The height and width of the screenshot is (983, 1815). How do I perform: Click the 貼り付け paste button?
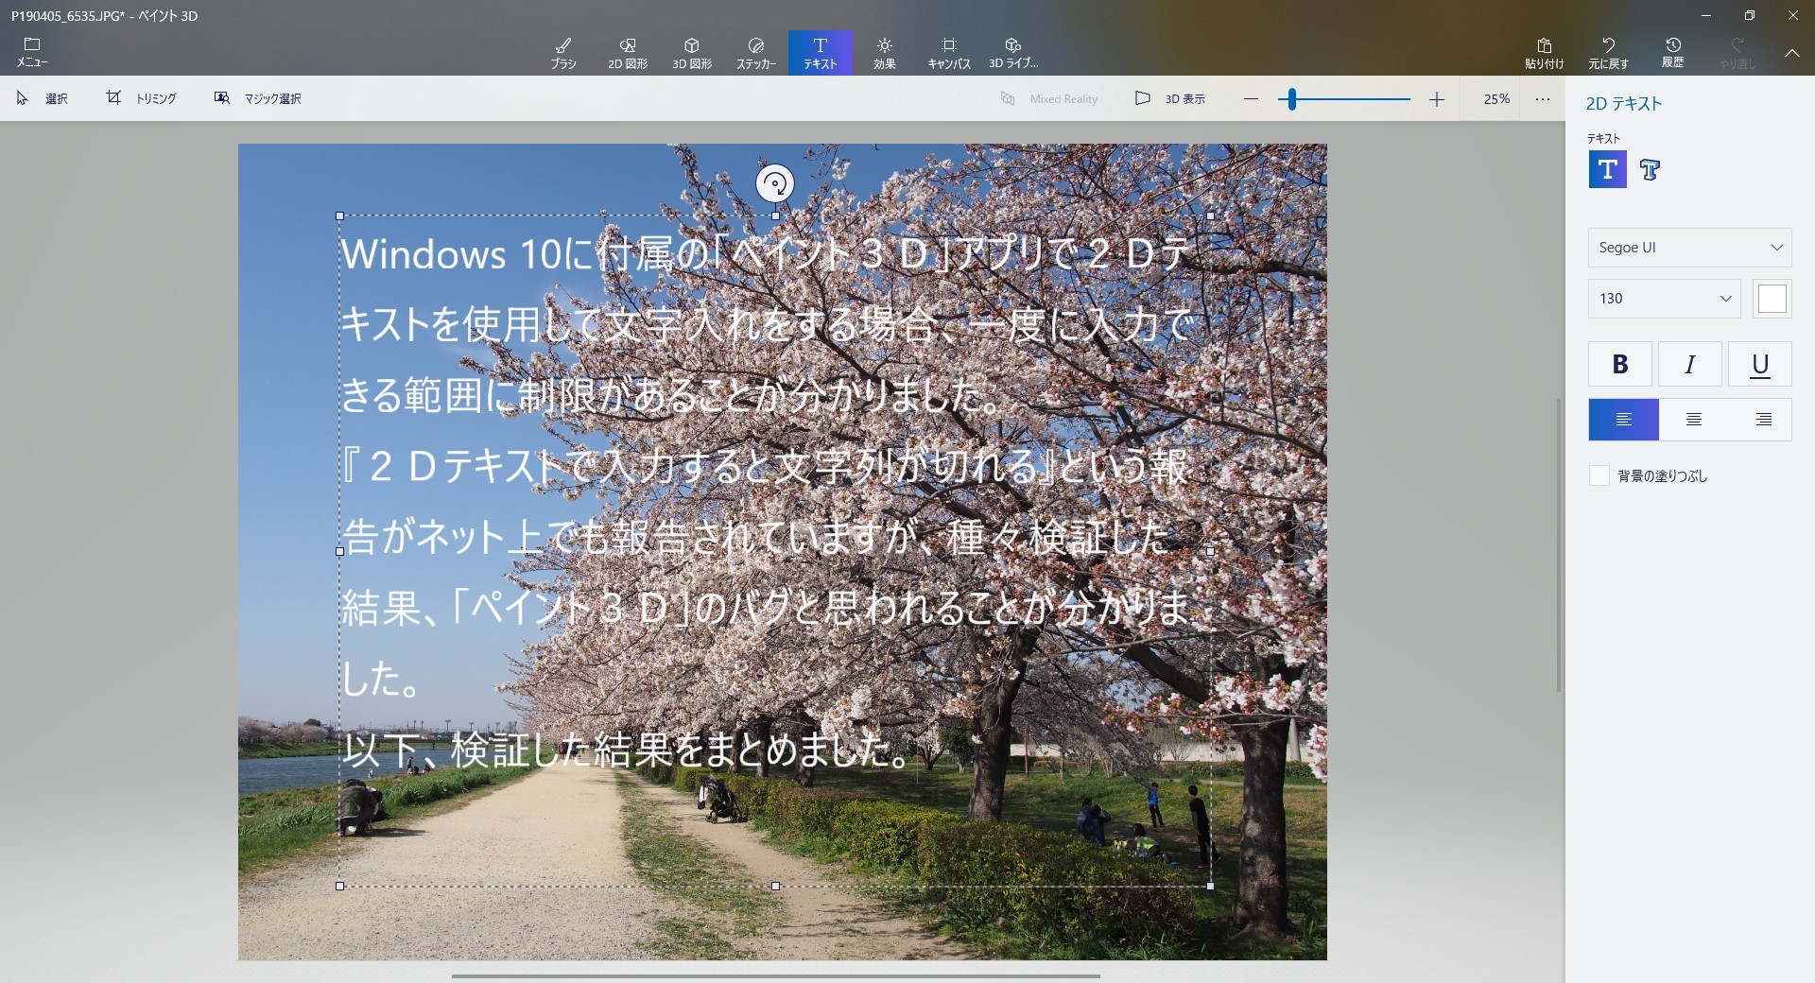(x=1545, y=53)
